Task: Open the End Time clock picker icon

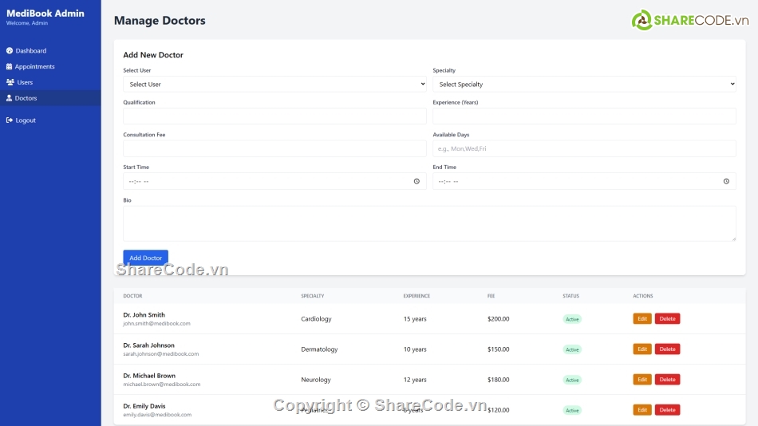Action: [x=726, y=181]
